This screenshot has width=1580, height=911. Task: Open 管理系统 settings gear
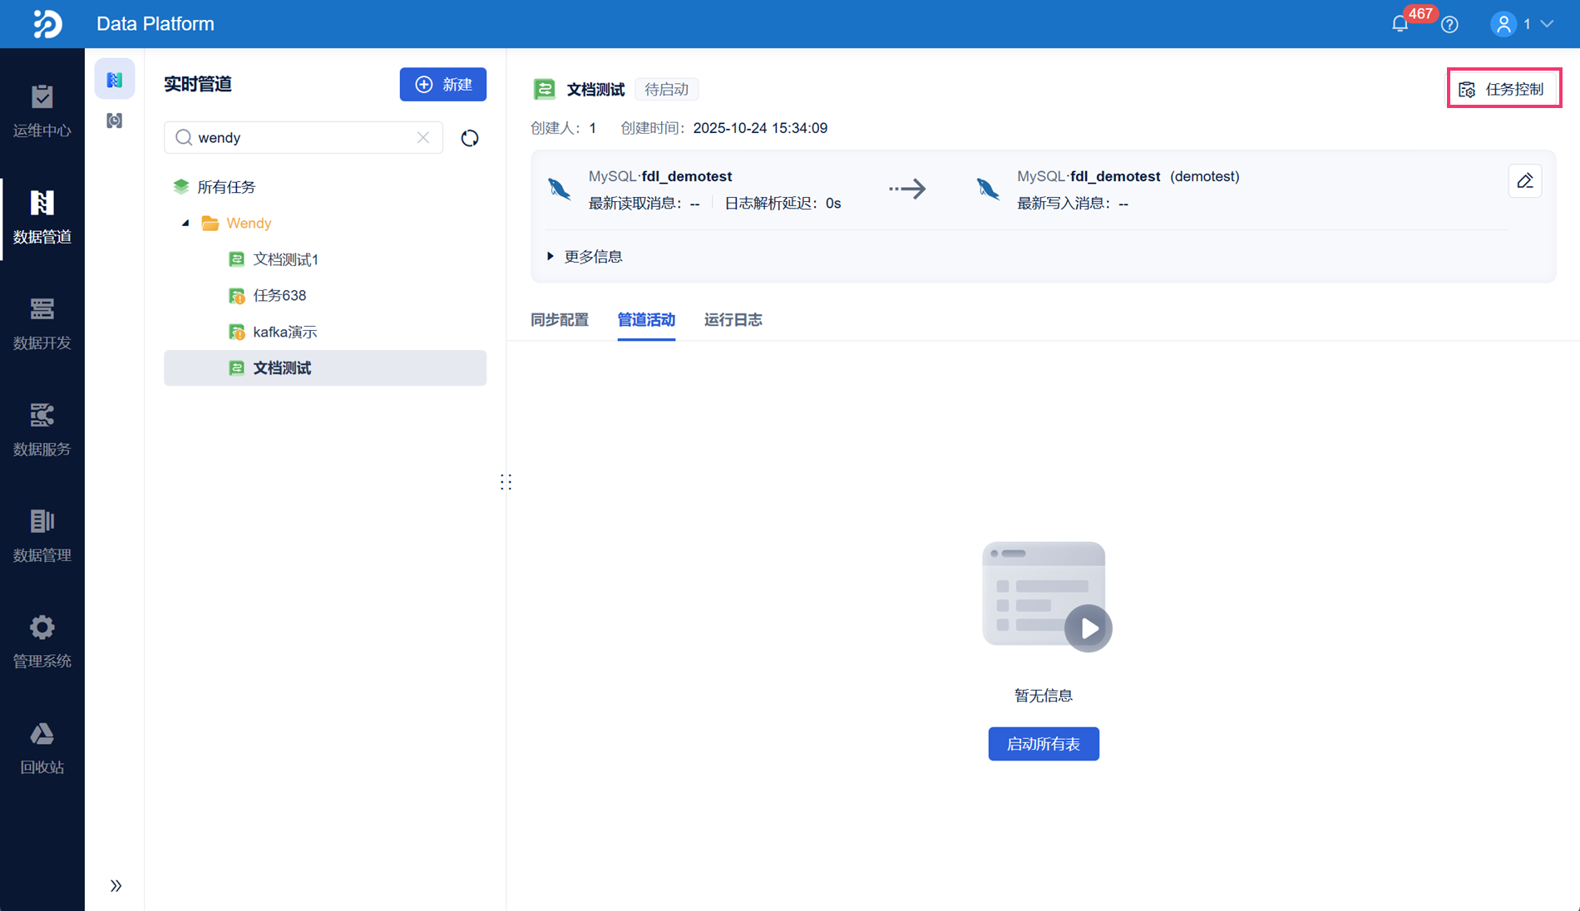click(42, 642)
